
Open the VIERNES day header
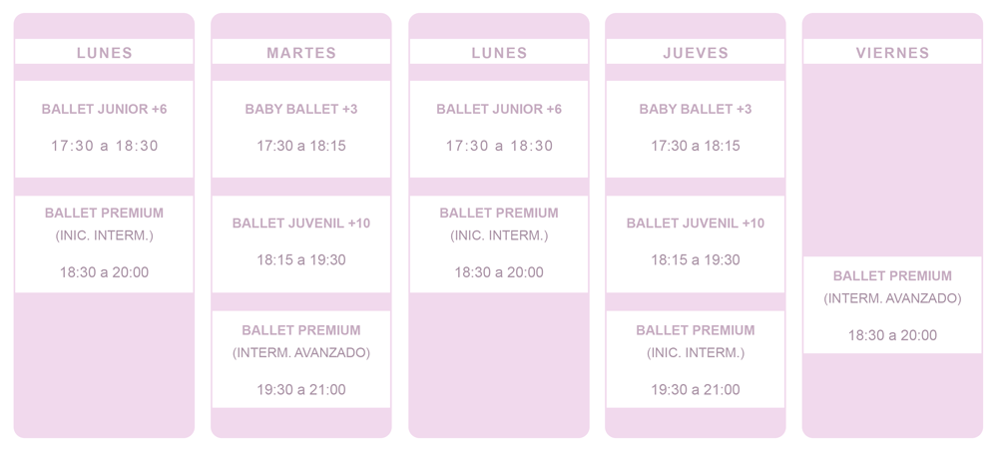point(892,53)
